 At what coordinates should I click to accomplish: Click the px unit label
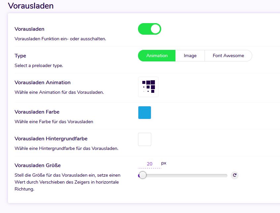[x=164, y=163]
